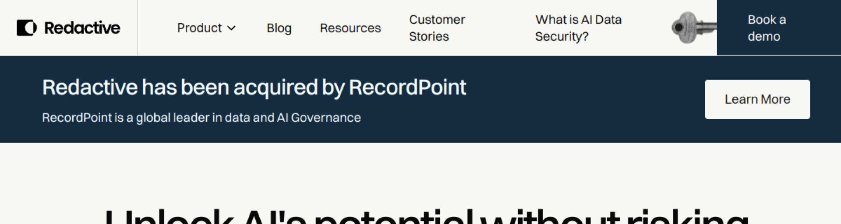Click the Redactive wordmark text

tap(82, 28)
